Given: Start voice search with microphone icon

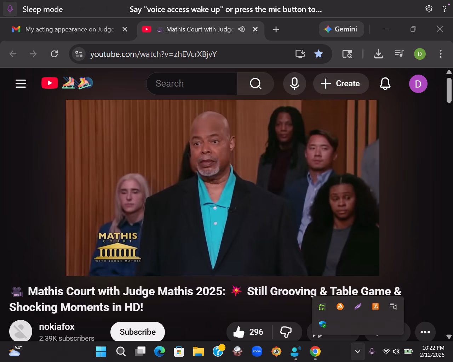Looking at the screenshot, I should [294, 83].
